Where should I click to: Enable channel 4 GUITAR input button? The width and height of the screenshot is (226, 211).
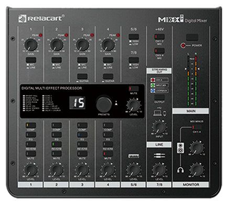[108, 76]
